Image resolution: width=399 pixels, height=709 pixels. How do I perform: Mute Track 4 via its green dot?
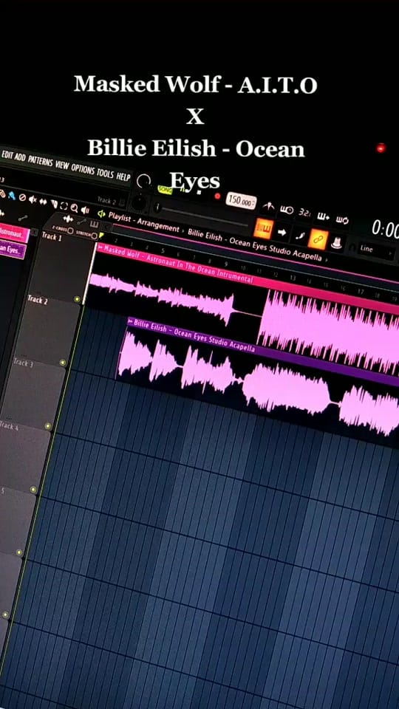(x=33, y=489)
